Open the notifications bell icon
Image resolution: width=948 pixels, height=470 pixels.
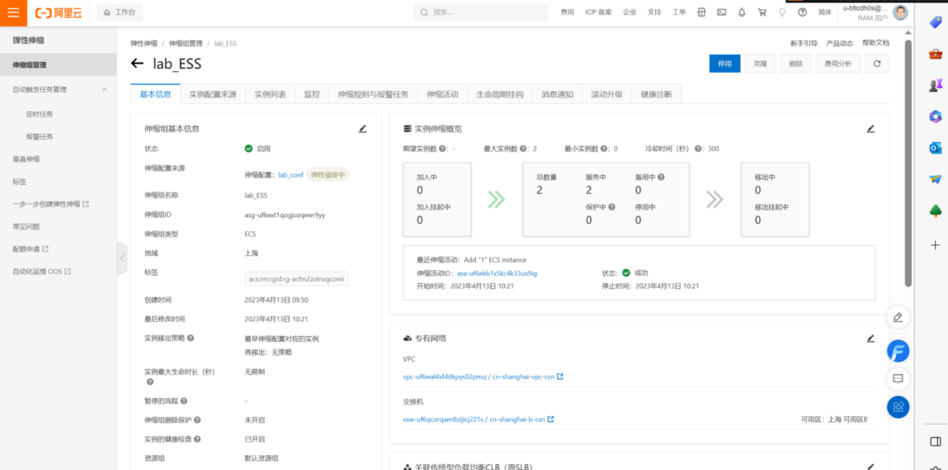pyautogui.click(x=742, y=12)
